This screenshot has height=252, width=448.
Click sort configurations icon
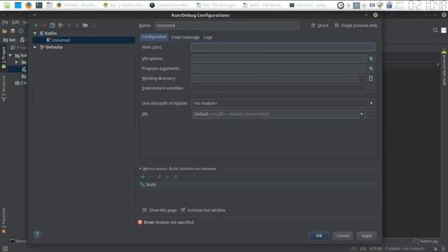point(93,25)
